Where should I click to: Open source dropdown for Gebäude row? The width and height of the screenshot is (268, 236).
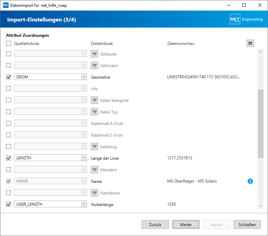tap(50, 53)
